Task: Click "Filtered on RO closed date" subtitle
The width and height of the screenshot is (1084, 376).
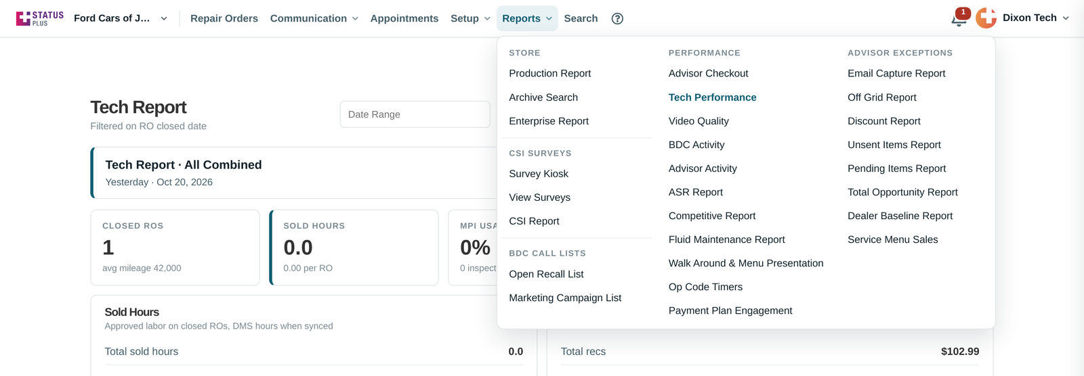Action: pyautogui.click(x=148, y=126)
